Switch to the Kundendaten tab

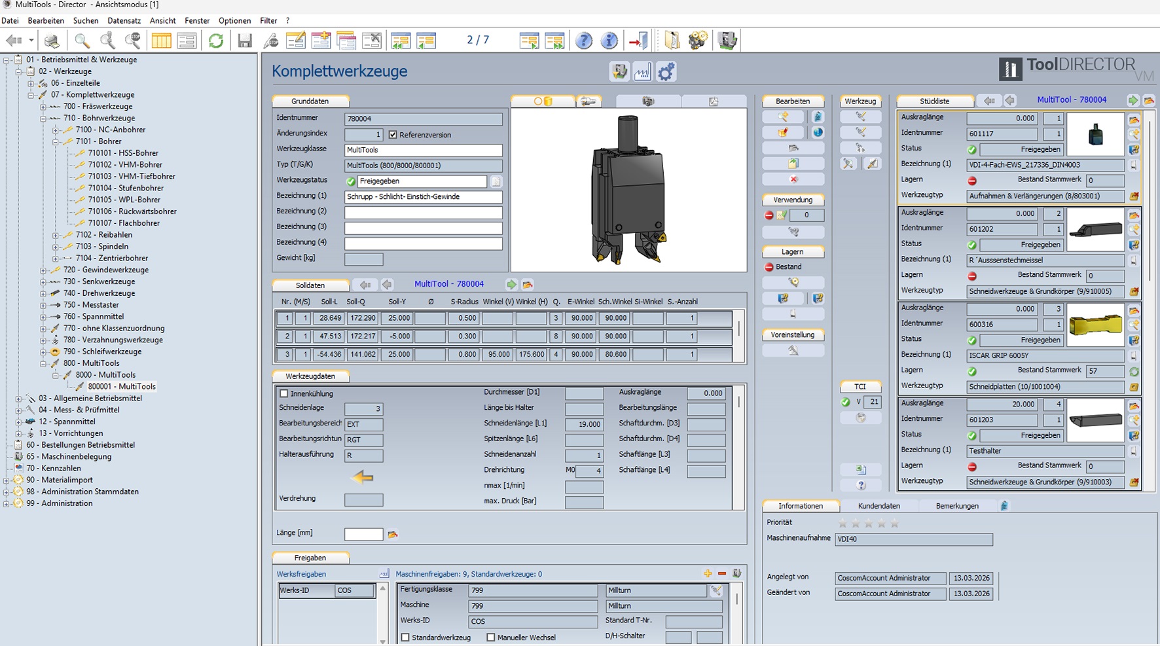pyautogui.click(x=879, y=506)
